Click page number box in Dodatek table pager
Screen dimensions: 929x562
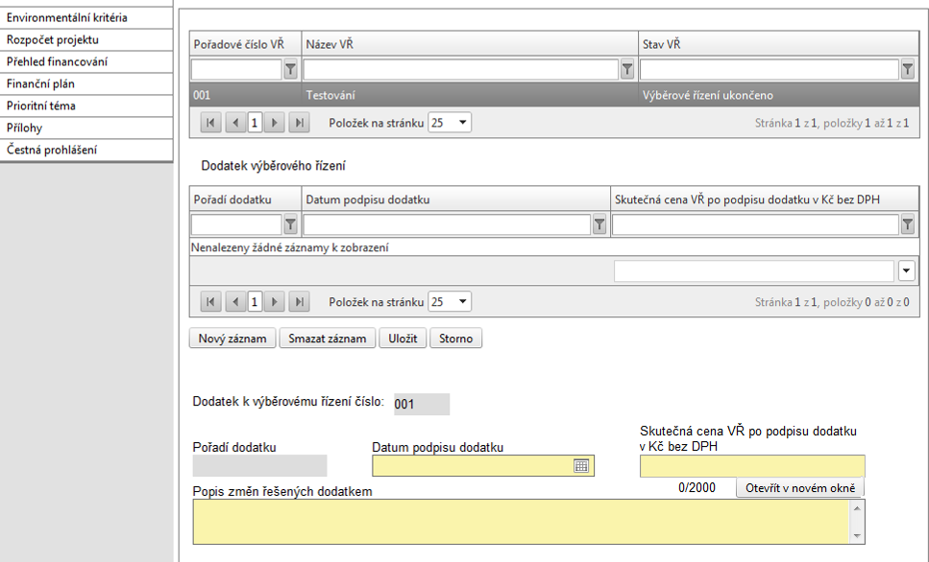pos(255,302)
